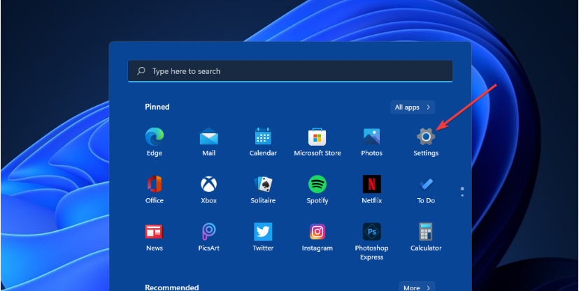The width and height of the screenshot is (579, 291).
Task: Click the search magnifier icon
Action: tap(141, 71)
